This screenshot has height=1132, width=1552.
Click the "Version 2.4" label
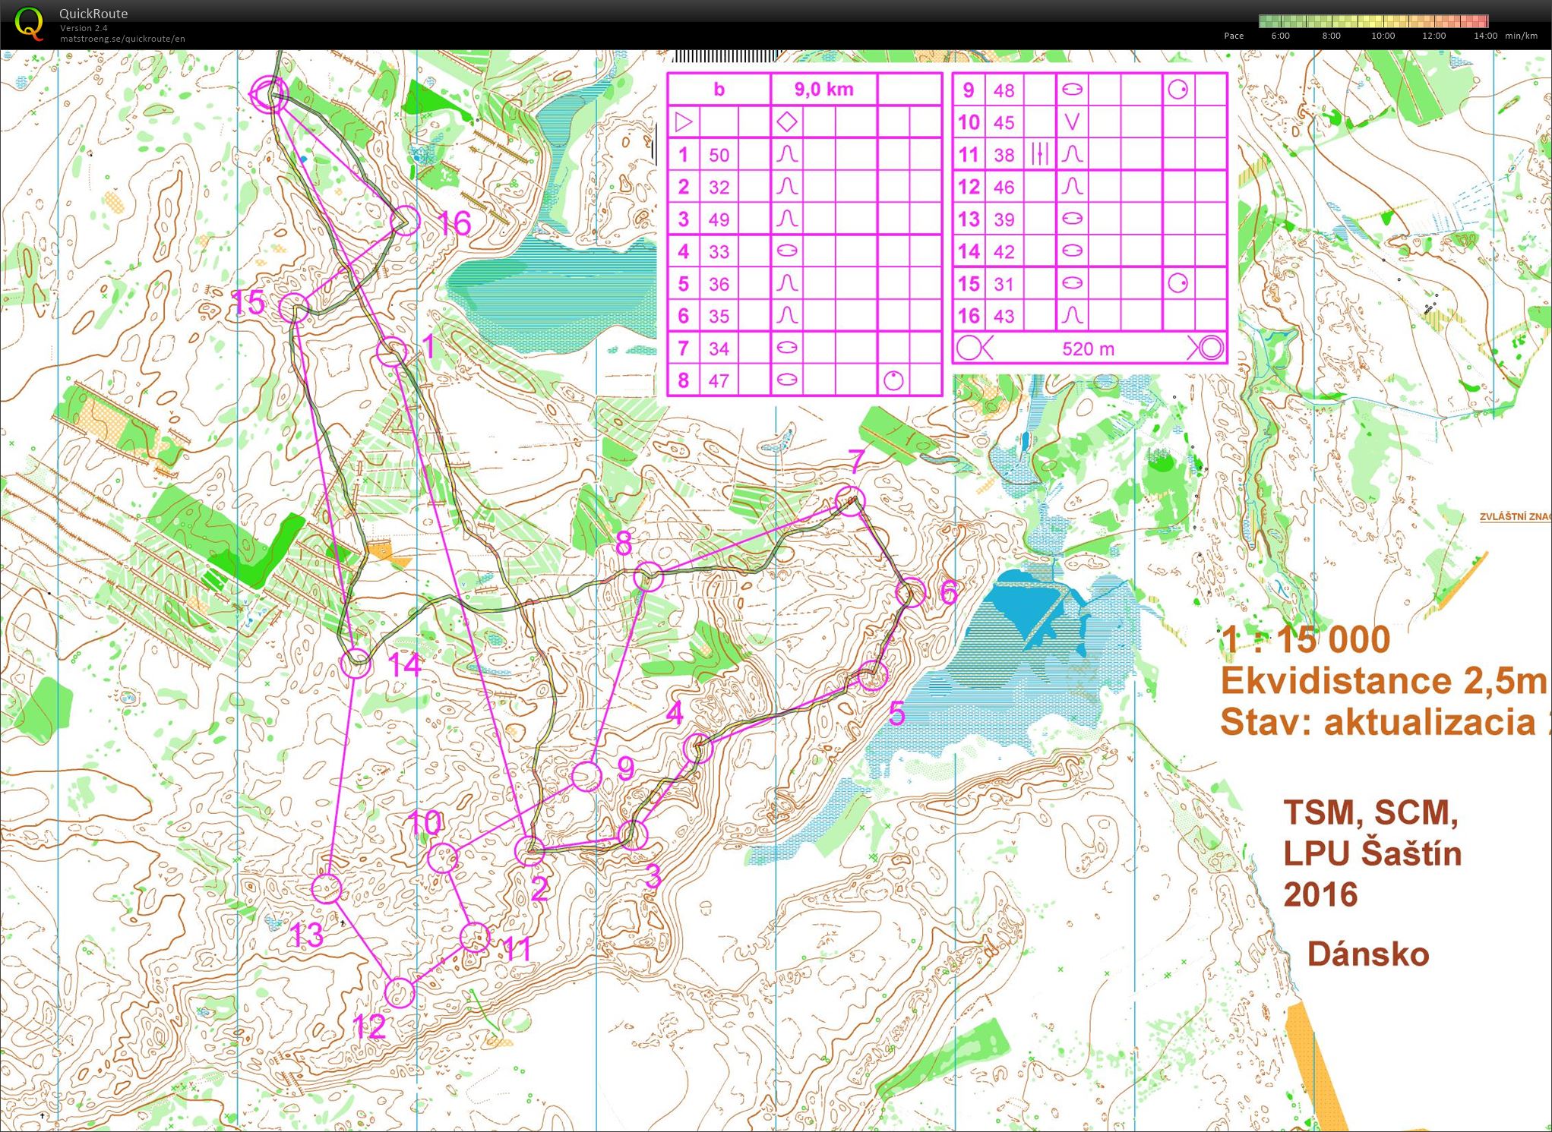tap(83, 28)
